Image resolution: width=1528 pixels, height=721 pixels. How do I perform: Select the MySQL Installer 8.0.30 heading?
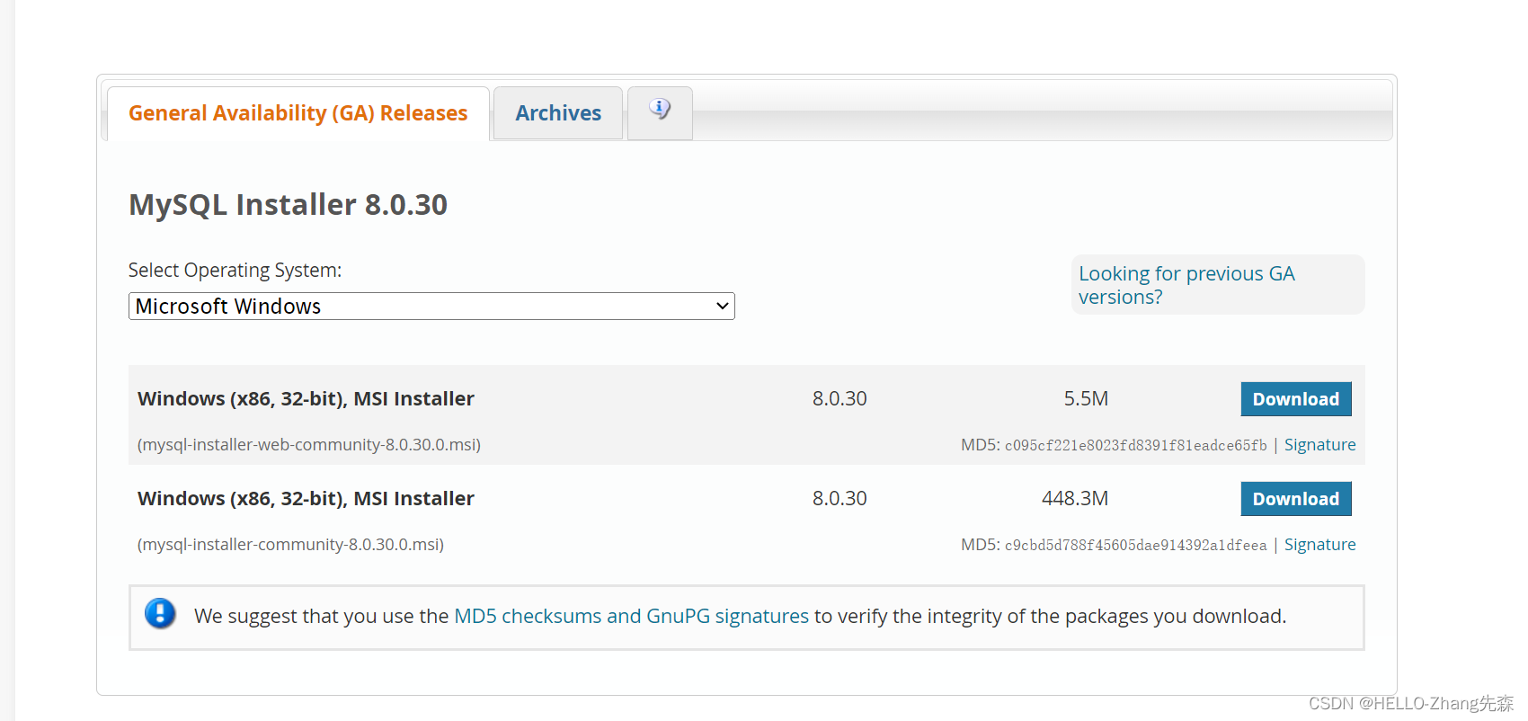pyautogui.click(x=288, y=205)
